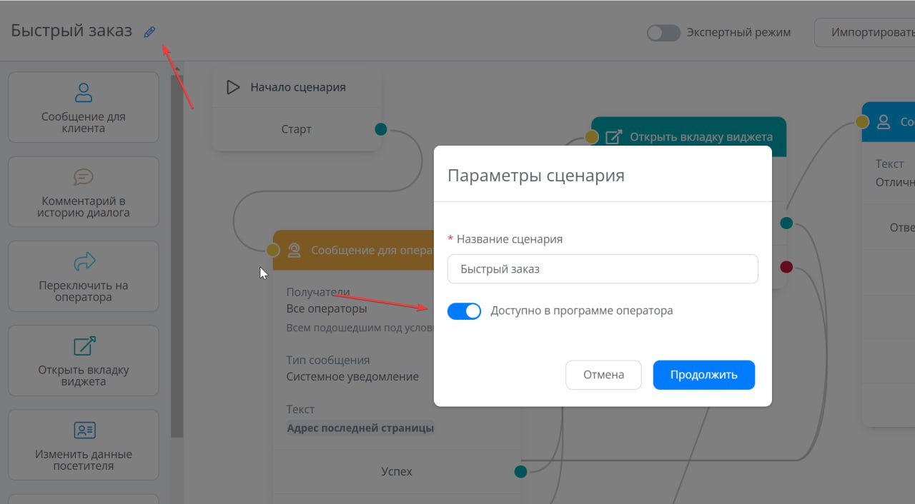The image size is (915, 504).
Task: Click the Старт output connector dot
Action: [x=381, y=129]
